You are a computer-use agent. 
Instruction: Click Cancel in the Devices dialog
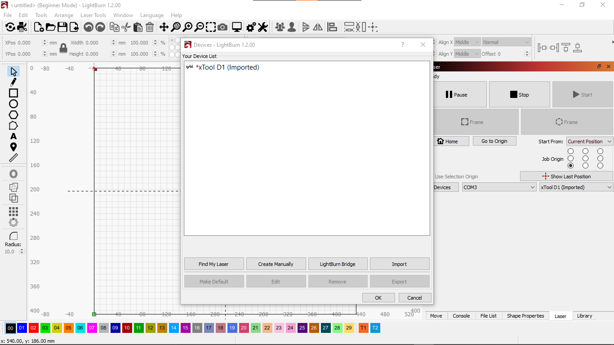coord(415,298)
